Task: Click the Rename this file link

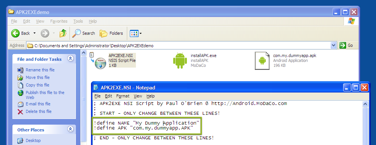Action: 40,70
